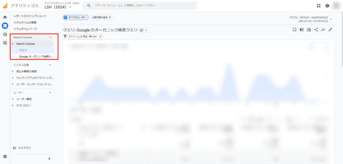Click the edit comparisons icon
343x164 pixels.
click(x=302, y=30)
